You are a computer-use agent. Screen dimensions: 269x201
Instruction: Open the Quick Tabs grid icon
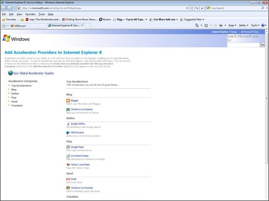click(x=4, y=26)
